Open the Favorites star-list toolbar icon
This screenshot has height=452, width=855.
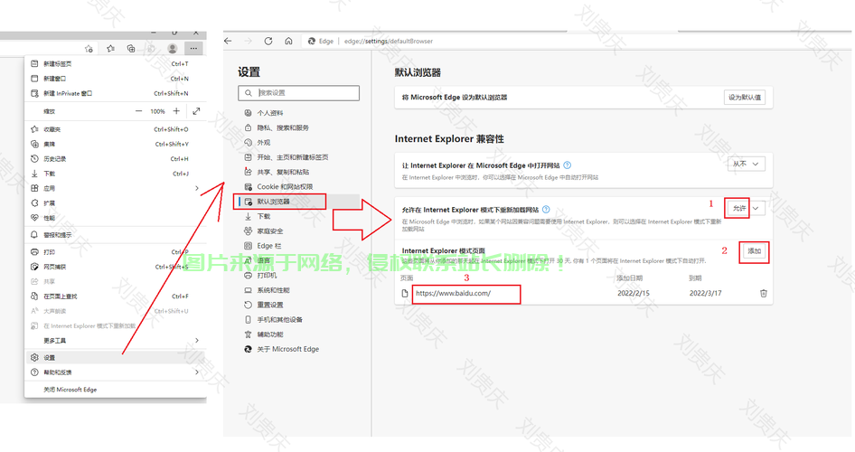click(110, 49)
